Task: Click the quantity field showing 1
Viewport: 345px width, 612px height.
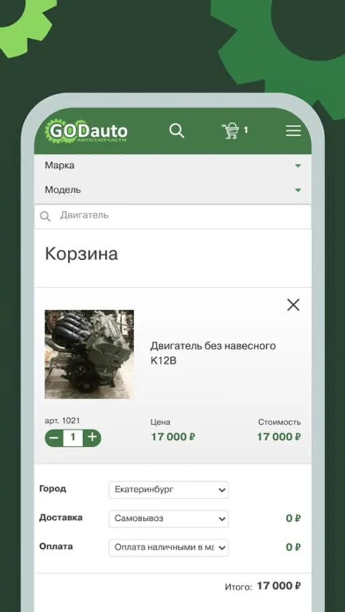Action: coord(73,438)
